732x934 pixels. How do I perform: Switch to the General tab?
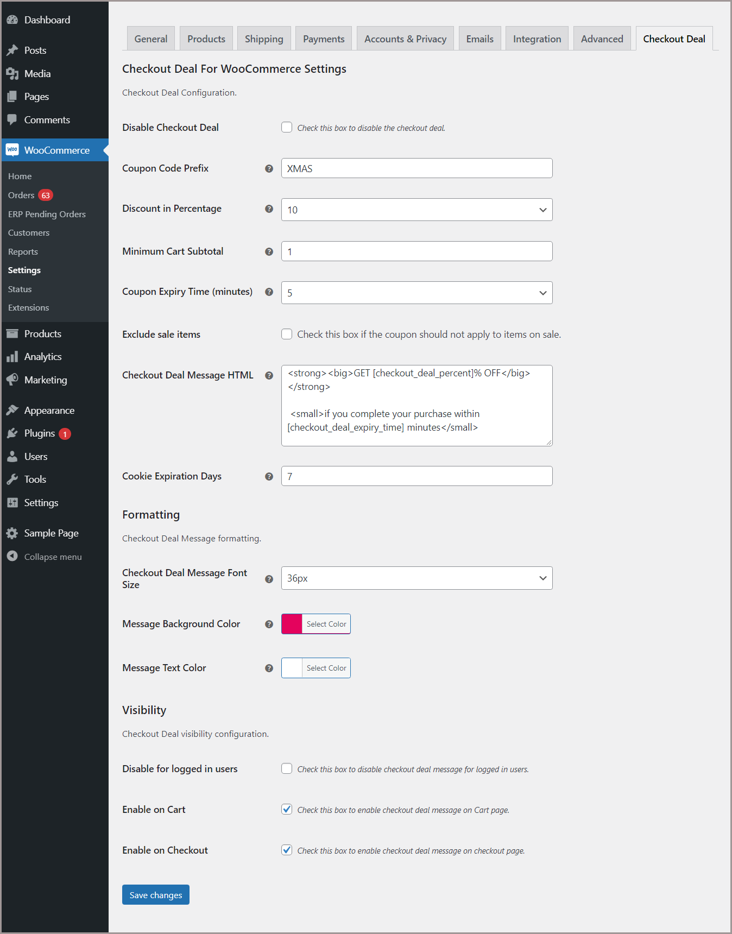pyautogui.click(x=151, y=39)
